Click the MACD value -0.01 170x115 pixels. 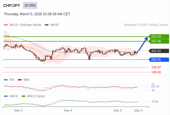155,101
